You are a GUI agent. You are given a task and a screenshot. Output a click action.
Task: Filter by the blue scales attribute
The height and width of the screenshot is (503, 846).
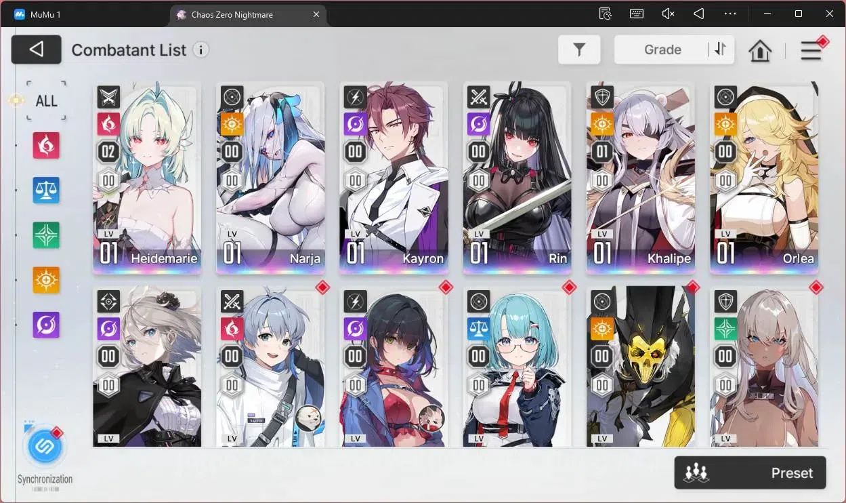coord(46,190)
